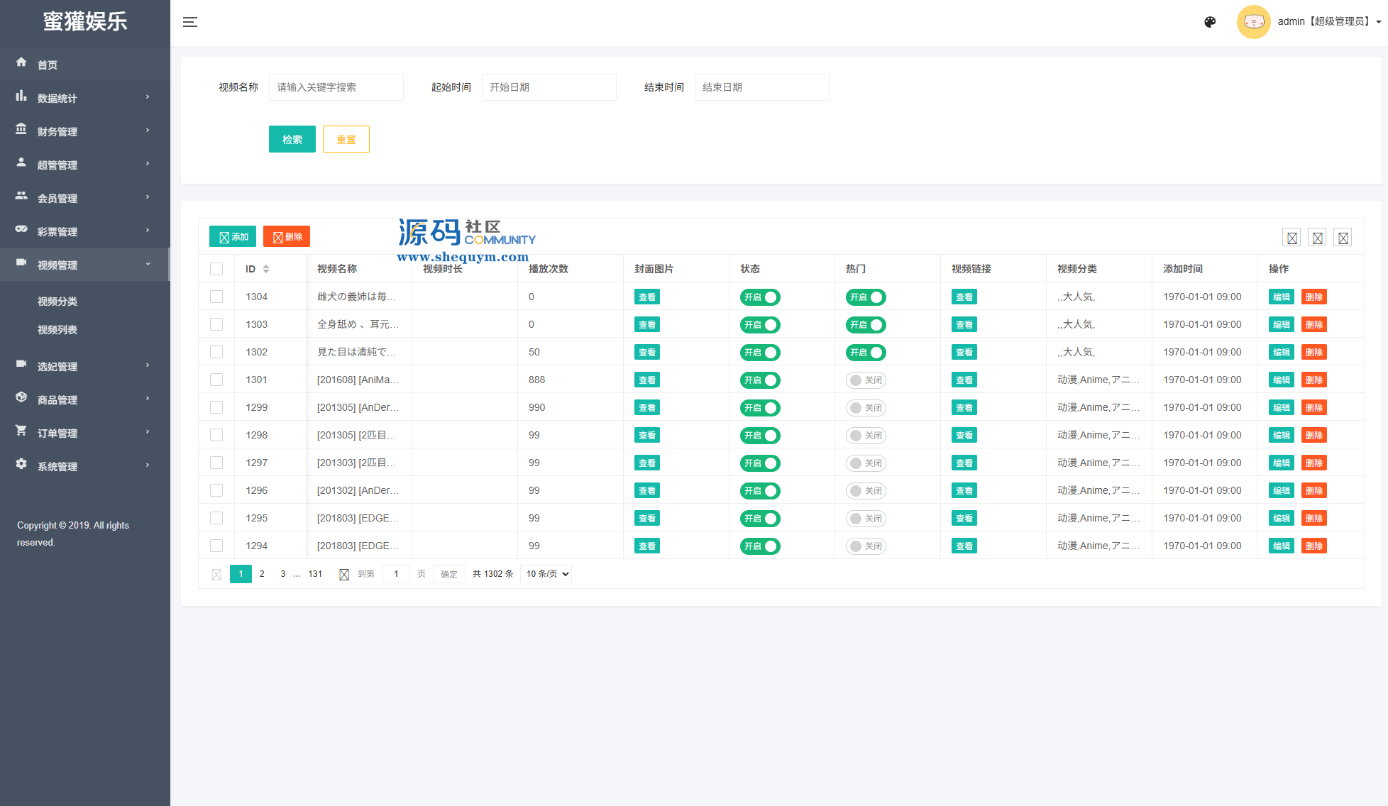1388x806 pixels.
Task: Click the home icon beside 首页
Action: click(x=21, y=62)
